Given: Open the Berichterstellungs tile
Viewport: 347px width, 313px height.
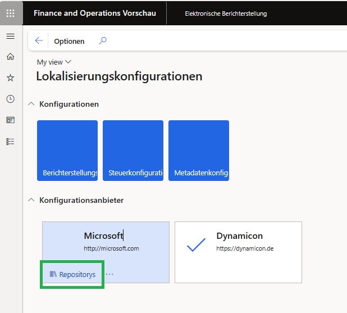Looking at the screenshot, I should click(67, 151).
